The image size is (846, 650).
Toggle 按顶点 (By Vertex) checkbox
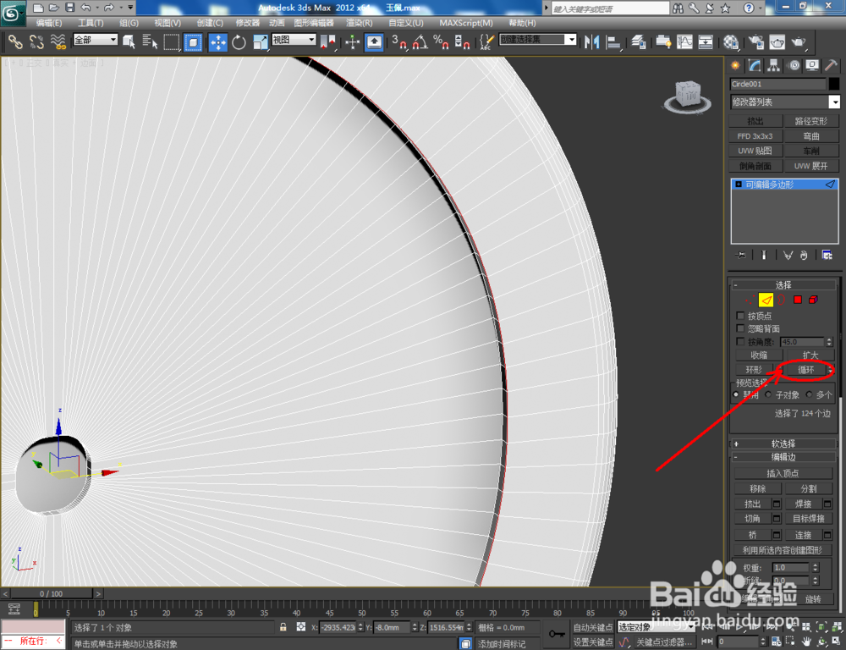click(x=740, y=316)
